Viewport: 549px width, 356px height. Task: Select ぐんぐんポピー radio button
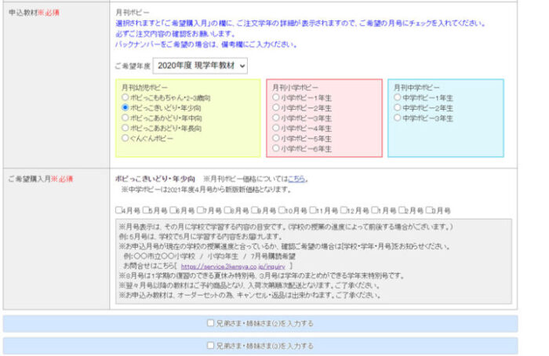click(125, 138)
